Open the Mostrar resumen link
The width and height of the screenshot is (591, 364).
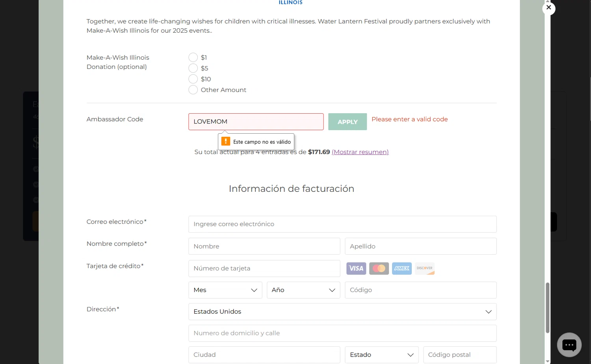point(360,152)
